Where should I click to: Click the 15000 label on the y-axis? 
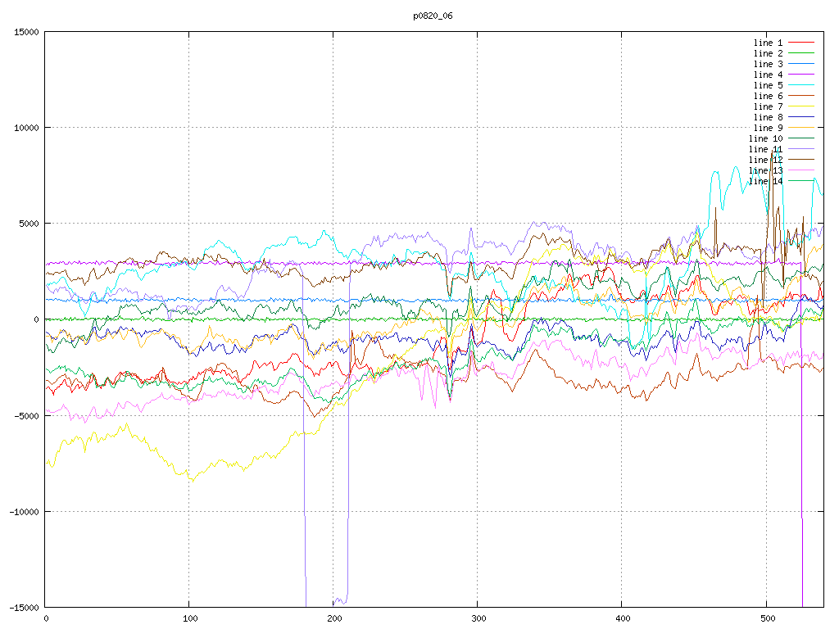pos(25,32)
